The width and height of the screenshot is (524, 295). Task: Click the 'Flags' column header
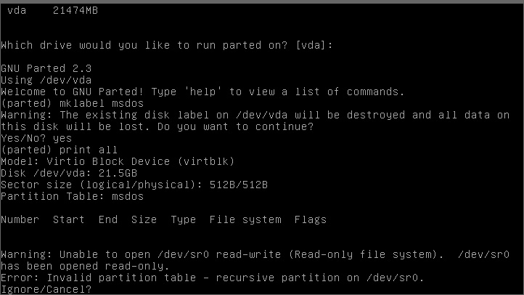tap(311, 219)
